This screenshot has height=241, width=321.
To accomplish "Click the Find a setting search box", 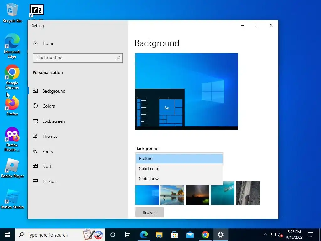I will click(x=78, y=58).
